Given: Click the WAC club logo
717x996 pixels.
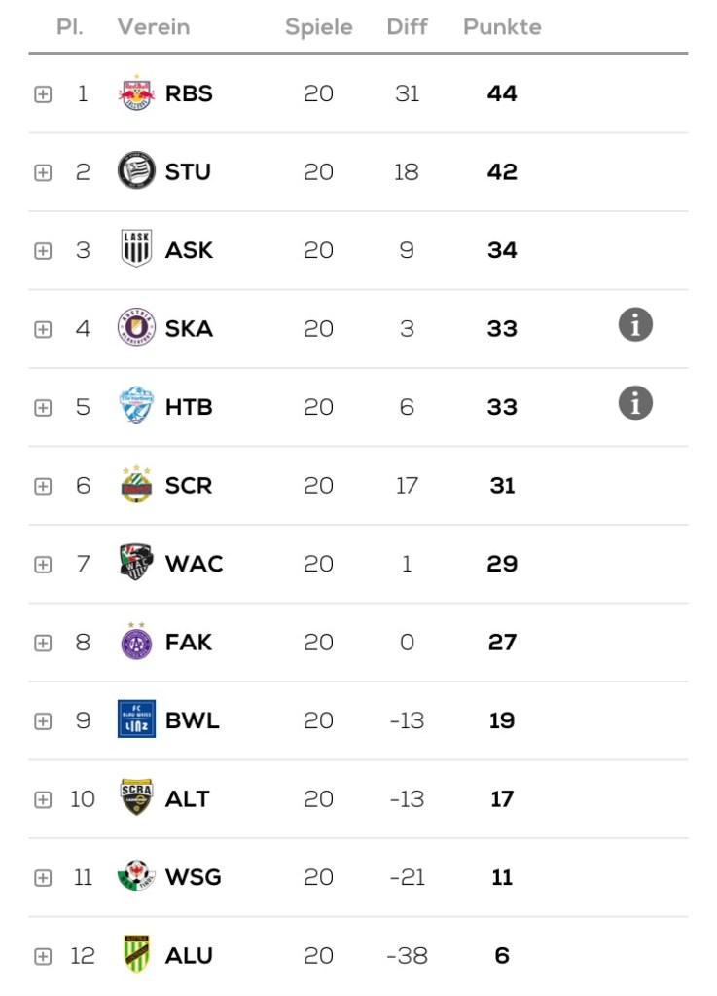Looking at the screenshot, I should 136,563.
